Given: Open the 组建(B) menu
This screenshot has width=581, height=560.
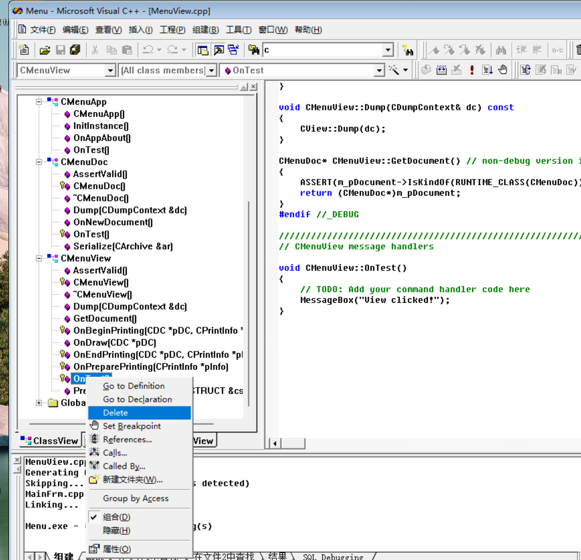Looking at the screenshot, I should [206, 30].
